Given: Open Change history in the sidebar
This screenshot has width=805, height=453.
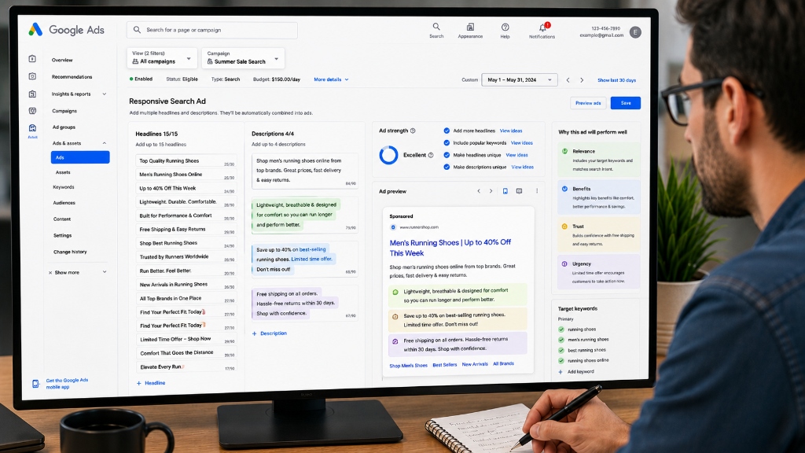Looking at the screenshot, I should (x=70, y=252).
